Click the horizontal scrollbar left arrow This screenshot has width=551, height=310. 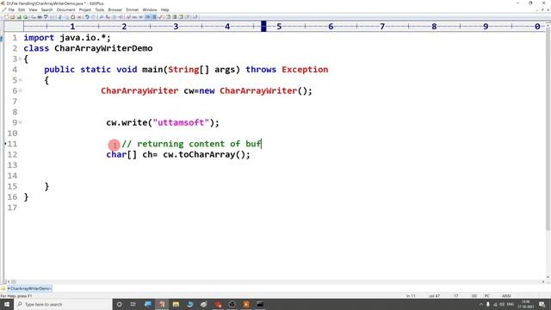click(x=9, y=282)
